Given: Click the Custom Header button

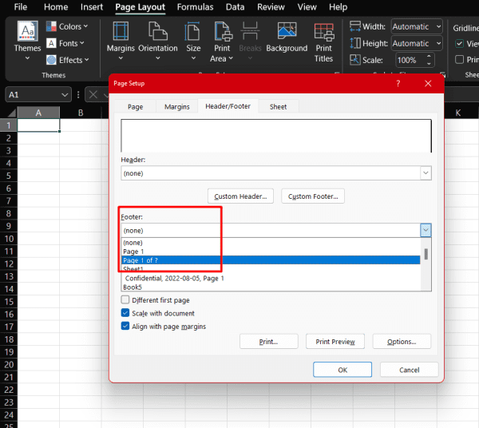Looking at the screenshot, I should [x=240, y=196].
